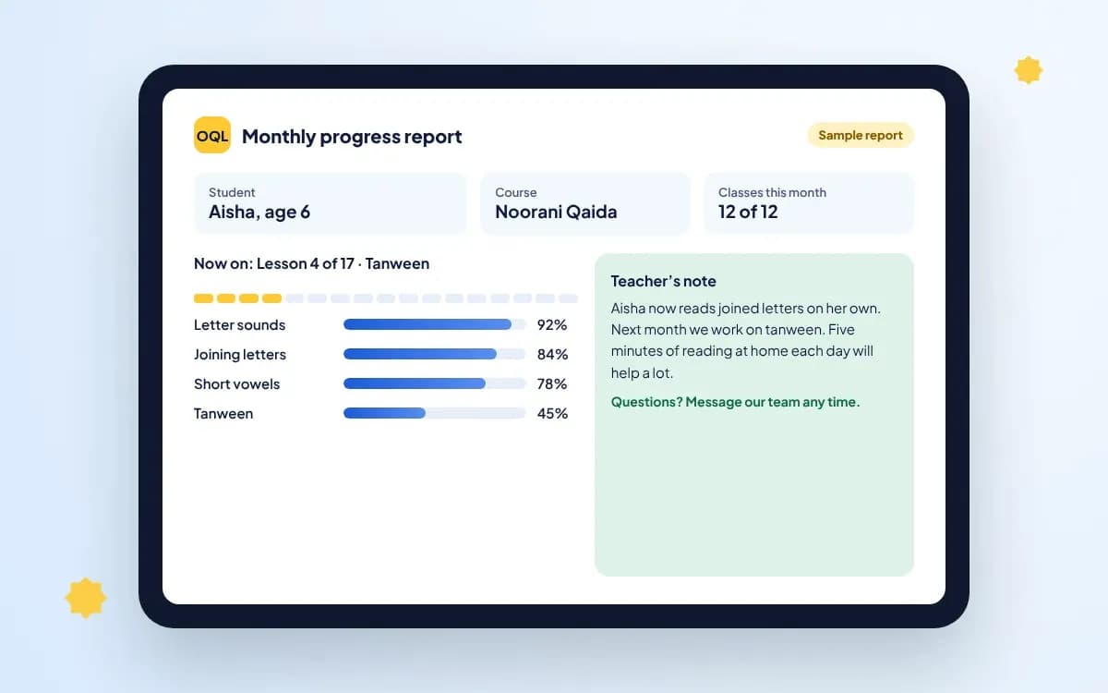The width and height of the screenshot is (1108, 693).
Task: Click the Tanween skill label
Action: pyautogui.click(x=223, y=414)
